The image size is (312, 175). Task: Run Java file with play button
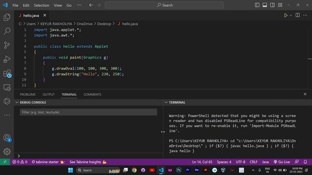coord(286,15)
